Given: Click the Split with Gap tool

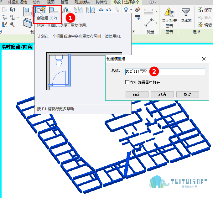Looking at the screenshot, I should (109, 10).
